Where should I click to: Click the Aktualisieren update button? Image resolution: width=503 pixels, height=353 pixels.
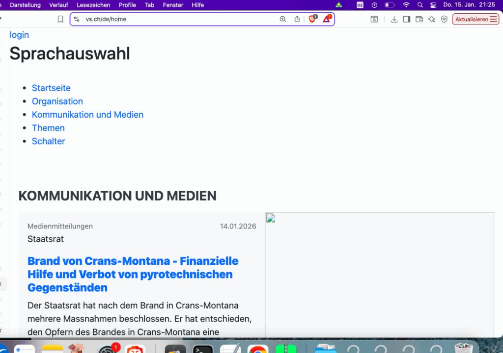(x=475, y=19)
